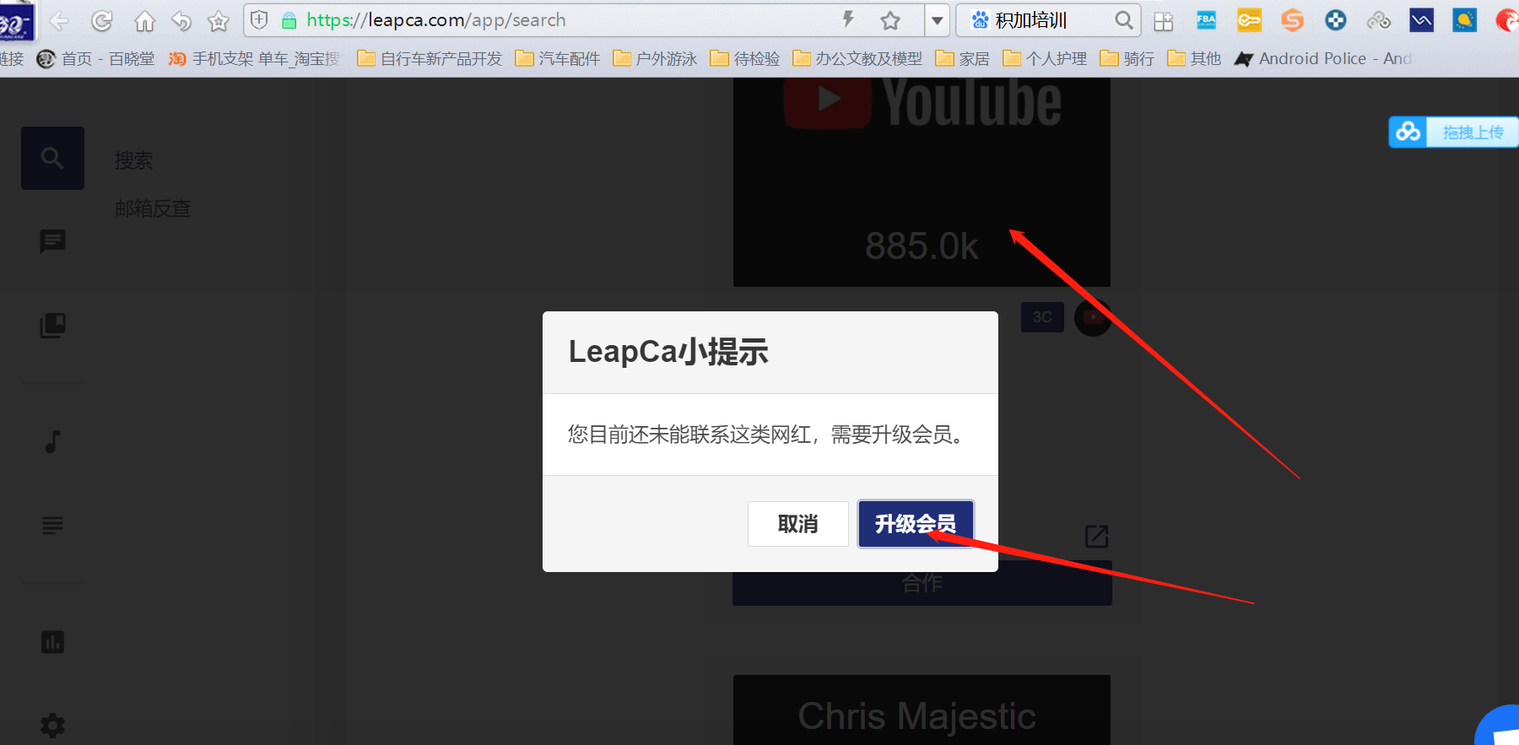Open the dark blue chart extension icon

1422,20
